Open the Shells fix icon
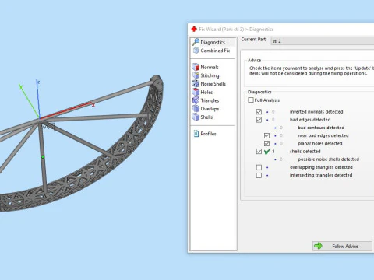 (x=196, y=117)
